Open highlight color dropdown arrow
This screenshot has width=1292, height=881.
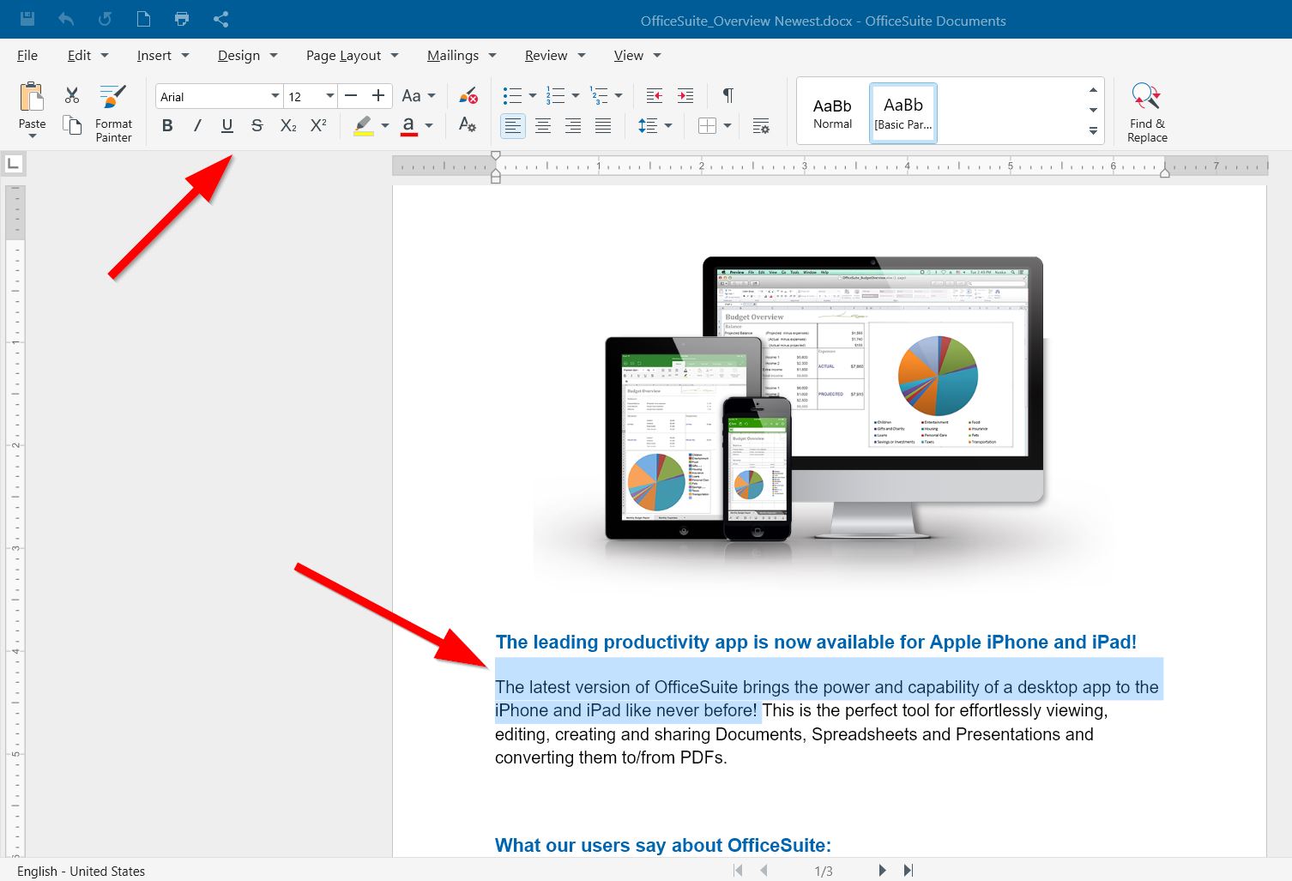385,126
